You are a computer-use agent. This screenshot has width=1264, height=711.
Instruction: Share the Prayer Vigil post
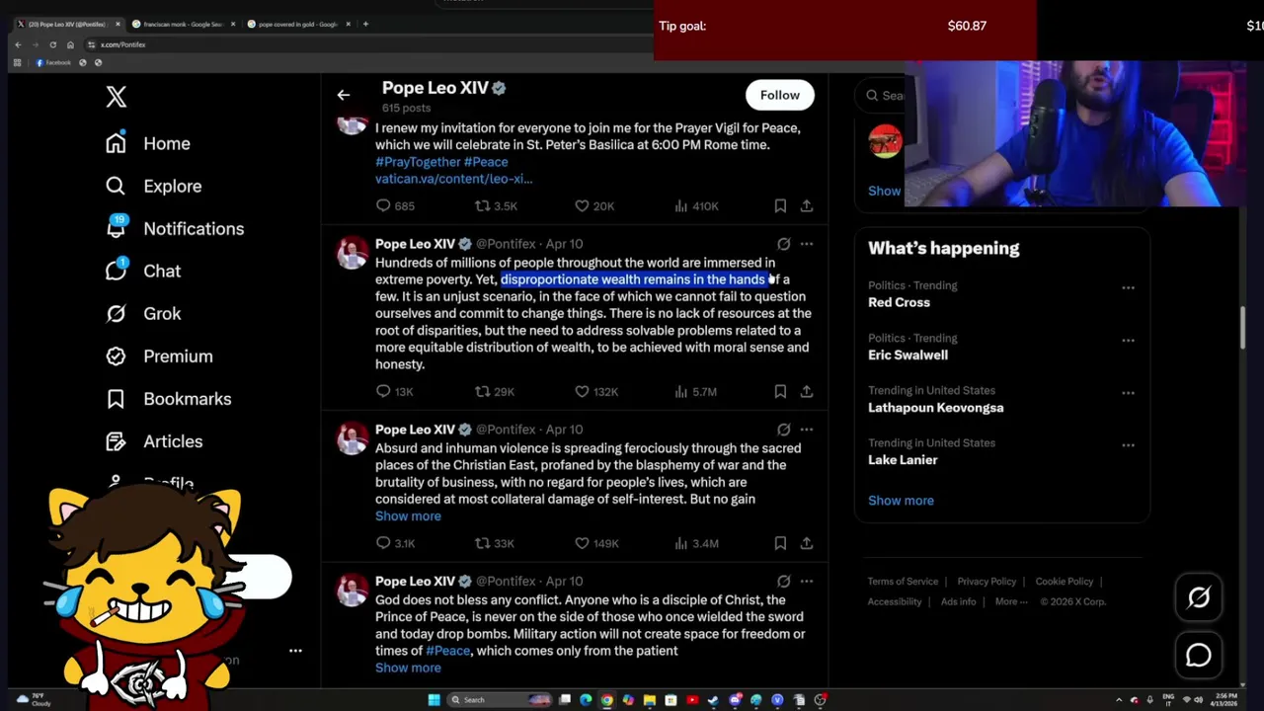click(807, 205)
